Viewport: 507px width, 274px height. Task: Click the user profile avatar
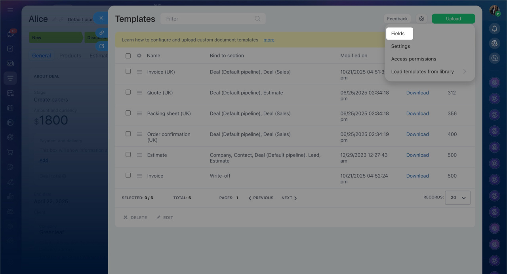[494, 10]
